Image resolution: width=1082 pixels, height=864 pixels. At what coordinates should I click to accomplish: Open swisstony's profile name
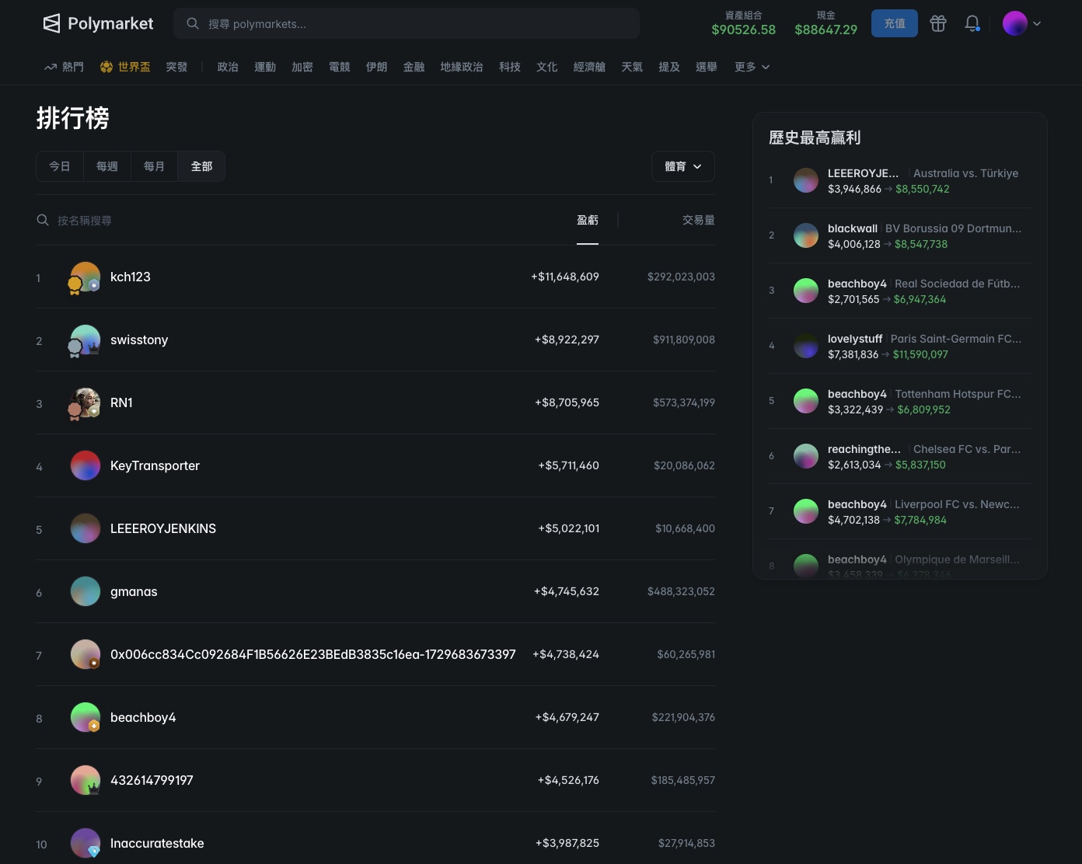139,340
